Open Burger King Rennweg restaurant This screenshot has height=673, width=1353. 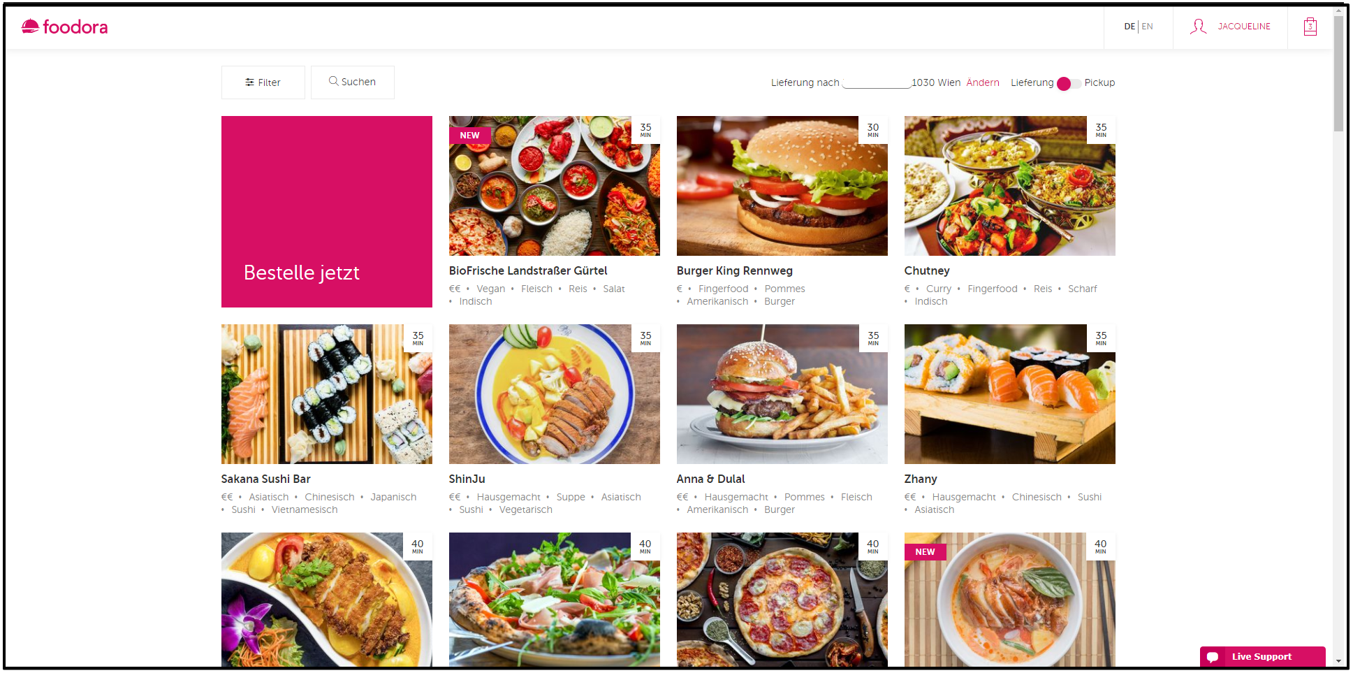(x=734, y=270)
